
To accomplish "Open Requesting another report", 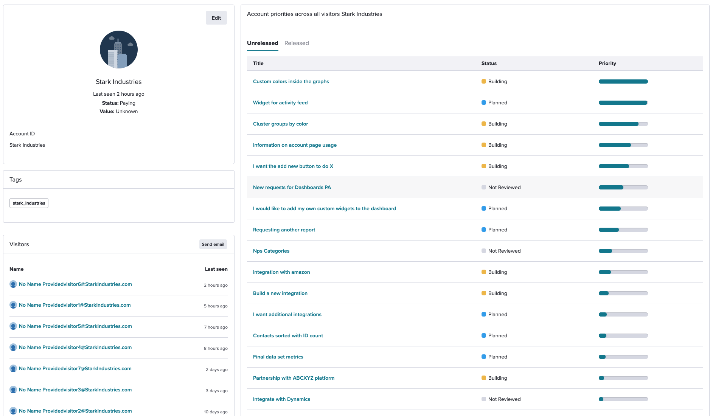I will pos(284,230).
